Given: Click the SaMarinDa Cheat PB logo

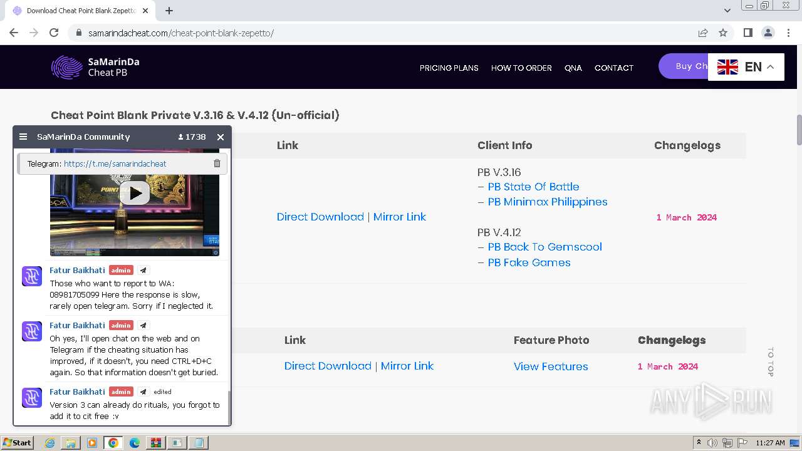Looking at the screenshot, I should coord(95,67).
